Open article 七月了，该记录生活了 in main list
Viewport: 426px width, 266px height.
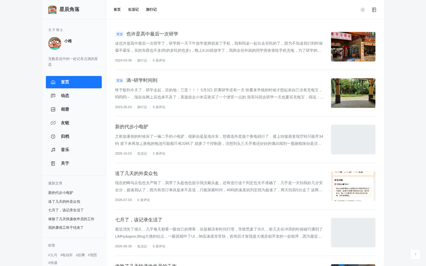pos(139,220)
